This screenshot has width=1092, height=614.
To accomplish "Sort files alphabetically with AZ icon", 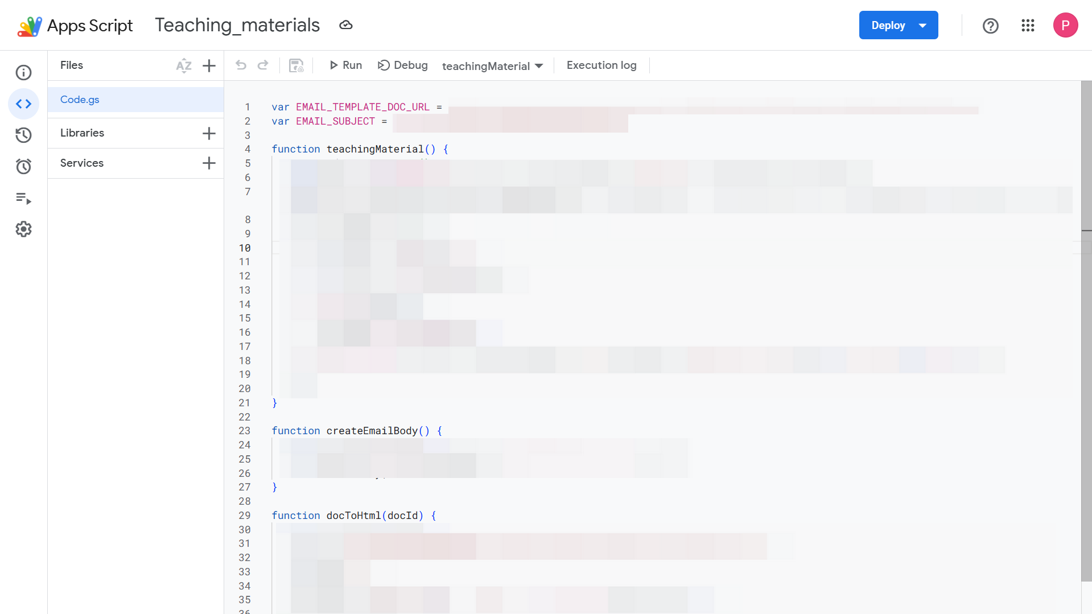I will [x=184, y=65].
